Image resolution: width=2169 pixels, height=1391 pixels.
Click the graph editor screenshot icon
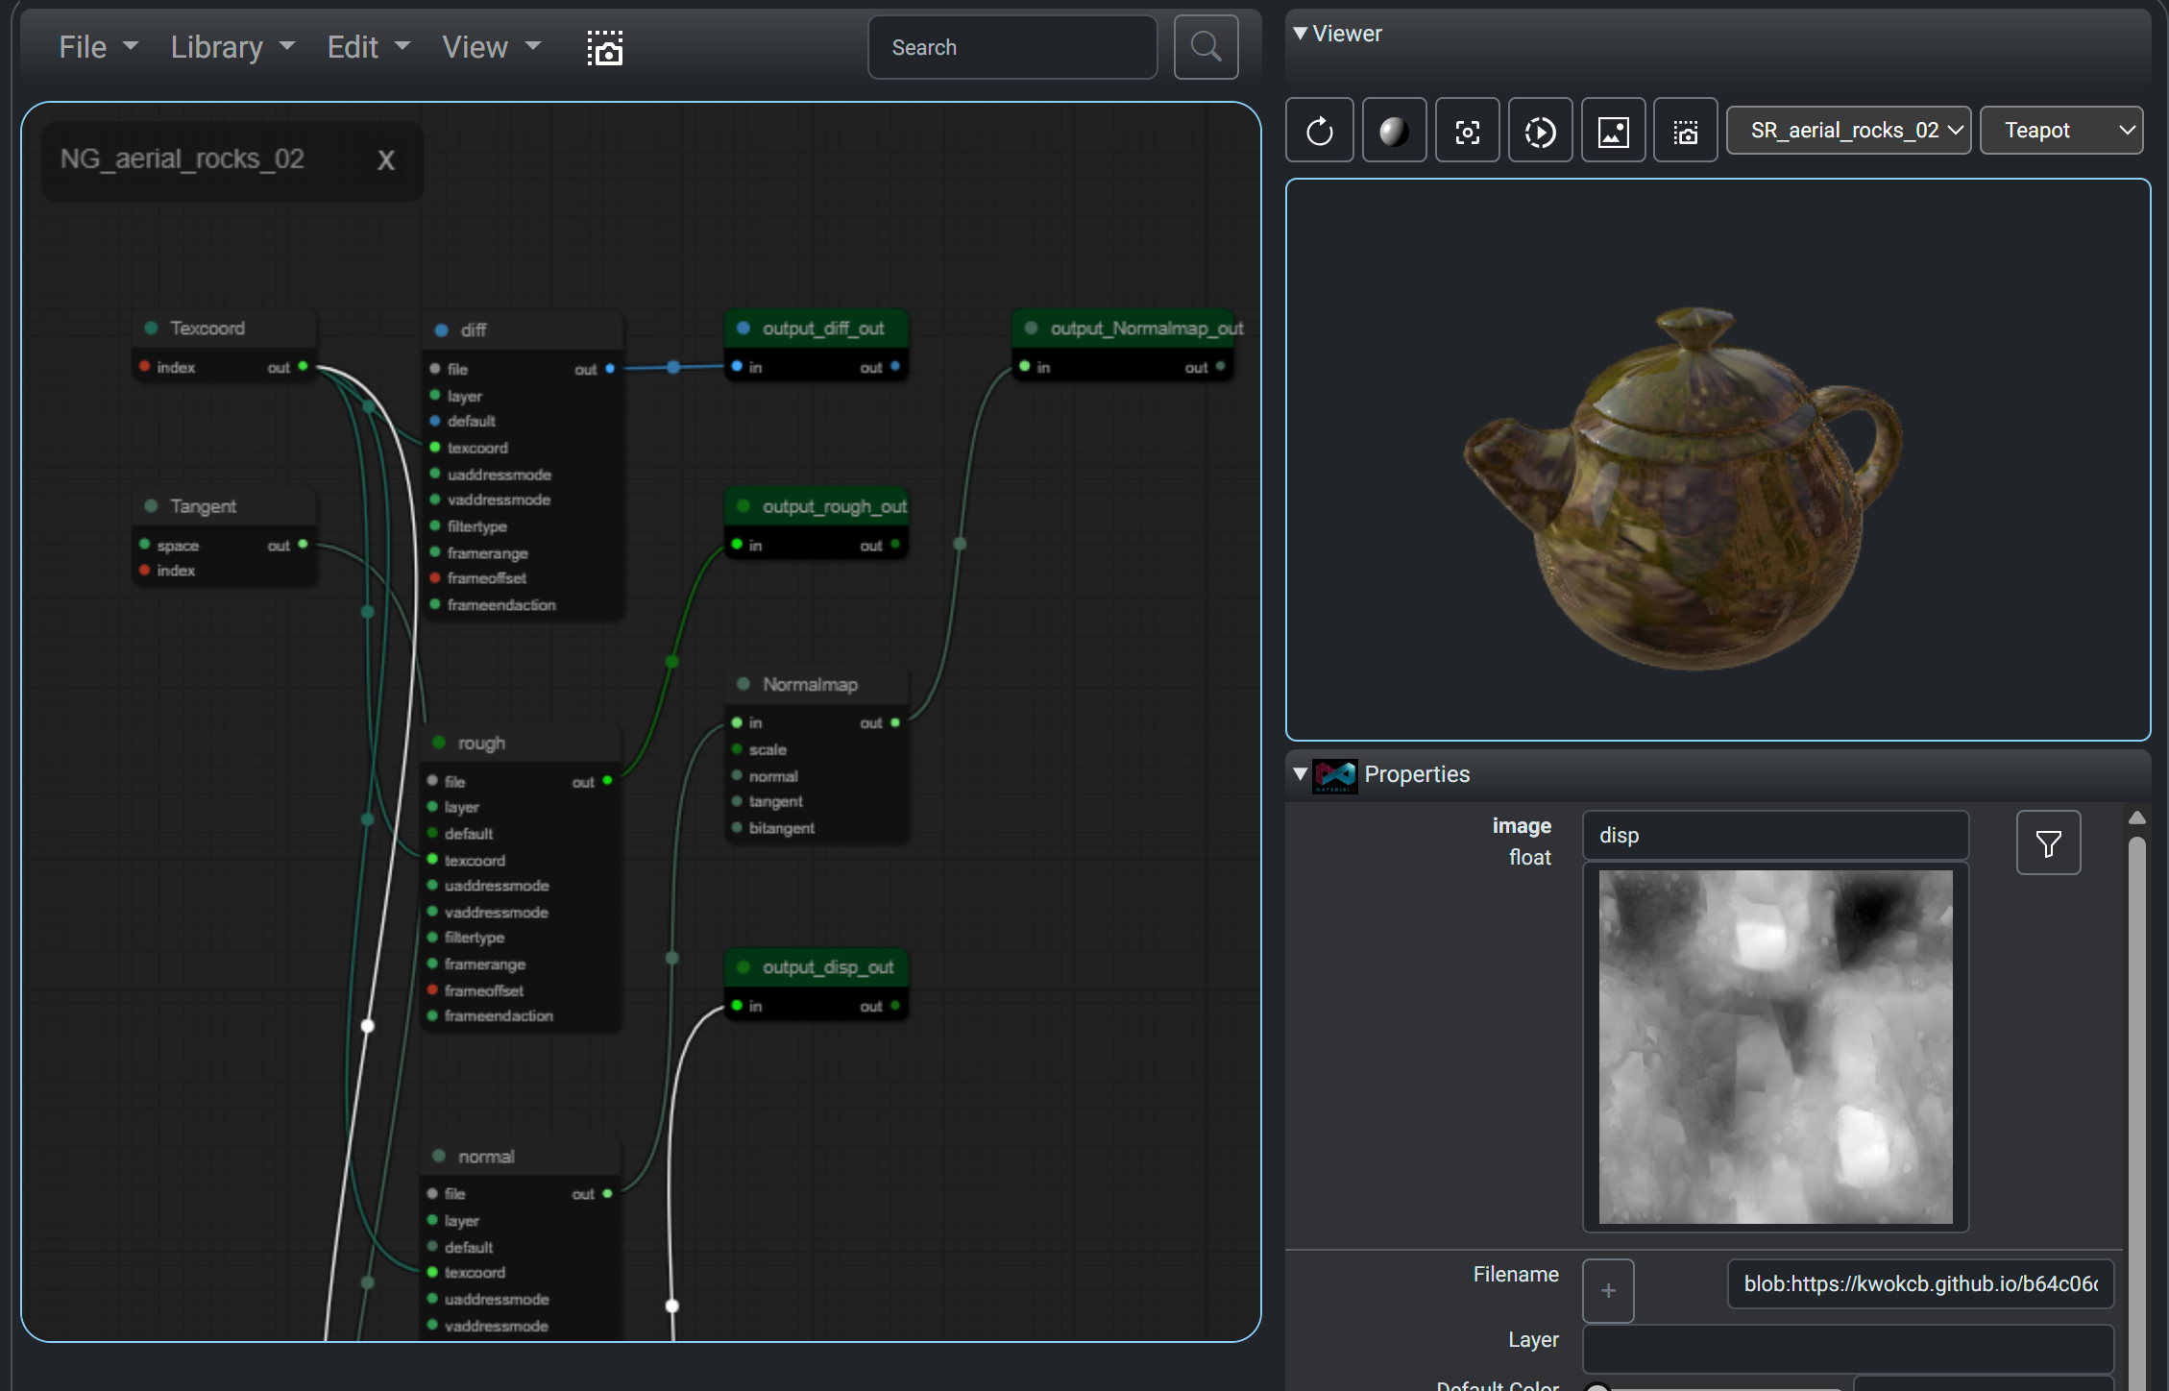click(605, 47)
